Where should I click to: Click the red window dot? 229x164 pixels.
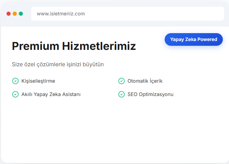click(x=9, y=14)
